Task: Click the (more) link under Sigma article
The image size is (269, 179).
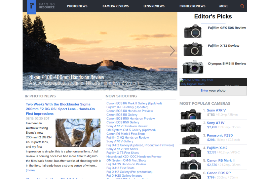Action: 30,170
